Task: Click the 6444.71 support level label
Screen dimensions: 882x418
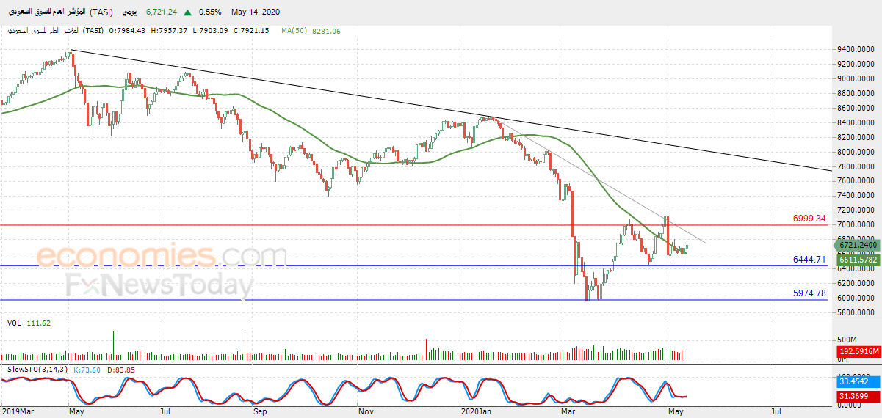Action: [809, 259]
